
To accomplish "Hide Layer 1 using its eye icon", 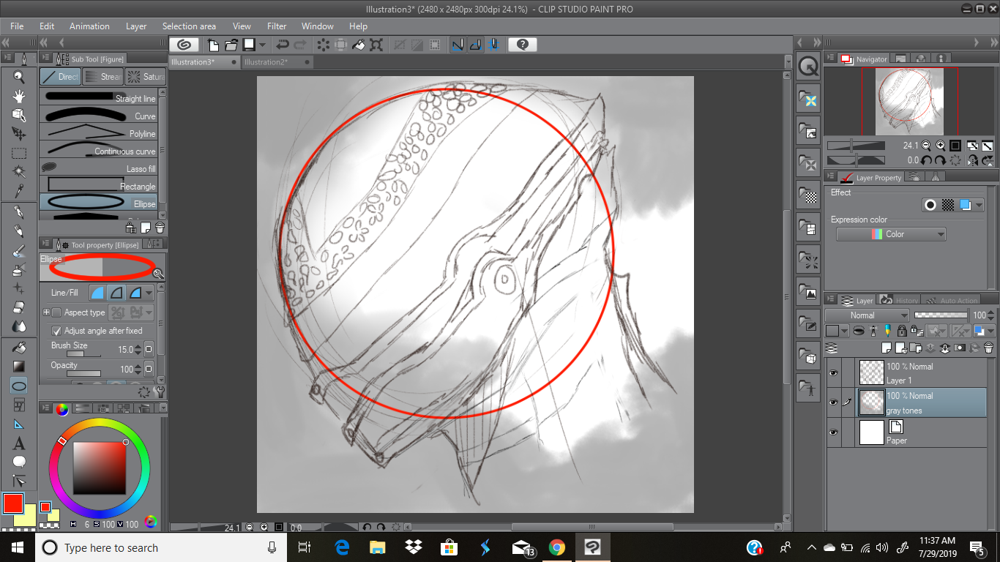I will tap(833, 373).
